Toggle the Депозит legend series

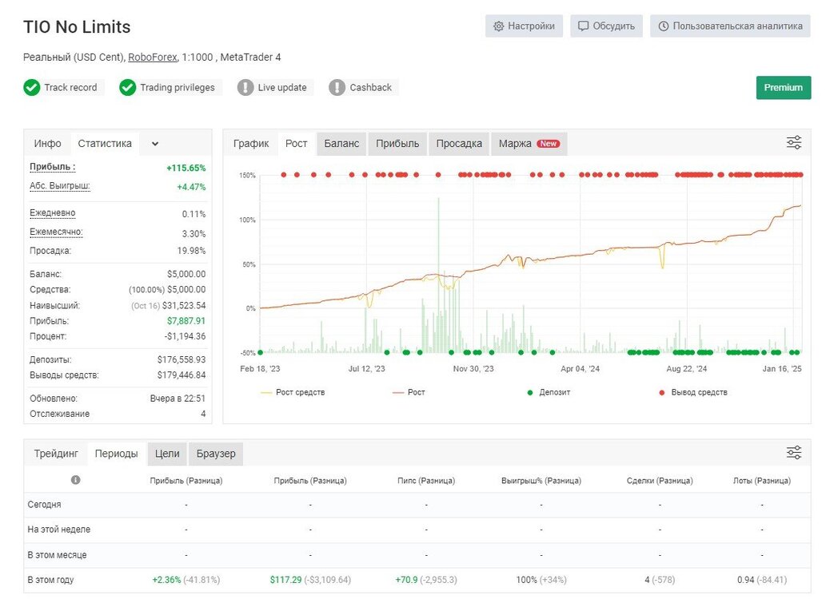coord(549,392)
